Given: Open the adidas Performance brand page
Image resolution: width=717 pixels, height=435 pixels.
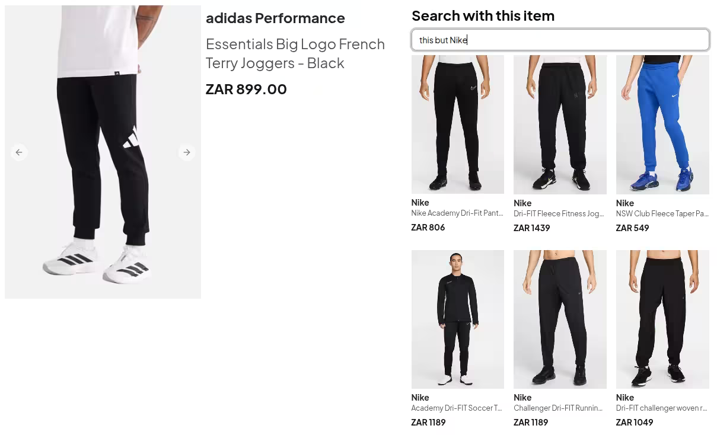Looking at the screenshot, I should 275,18.
